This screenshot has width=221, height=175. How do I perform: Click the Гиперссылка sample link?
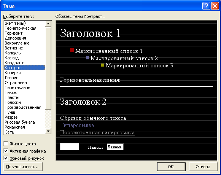[x=77, y=125]
